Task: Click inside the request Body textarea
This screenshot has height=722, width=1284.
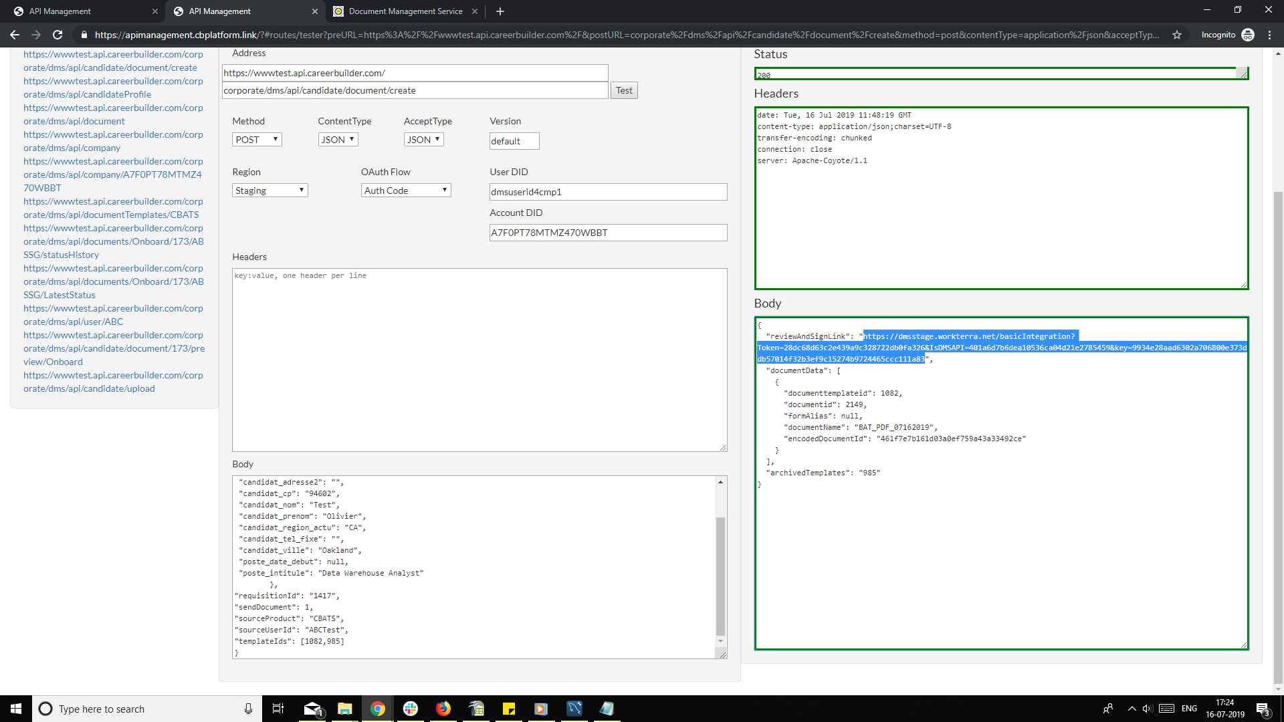Action: point(473,567)
